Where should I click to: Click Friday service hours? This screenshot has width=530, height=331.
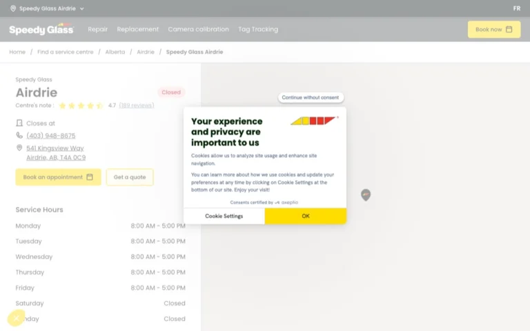click(x=100, y=288)
